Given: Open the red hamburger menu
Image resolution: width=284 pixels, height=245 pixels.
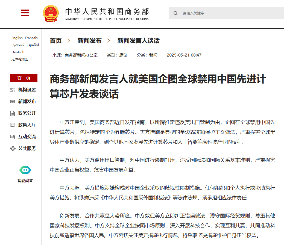Looking at the screenshot, I should (25, 13).
